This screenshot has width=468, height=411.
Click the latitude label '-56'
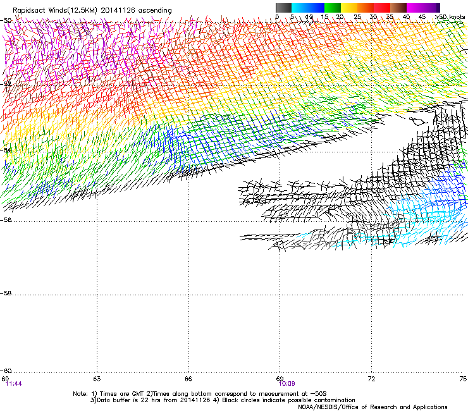pos(6,219)
